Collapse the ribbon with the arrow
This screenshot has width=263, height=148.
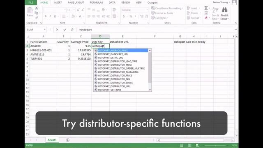[x=235, y=23]
